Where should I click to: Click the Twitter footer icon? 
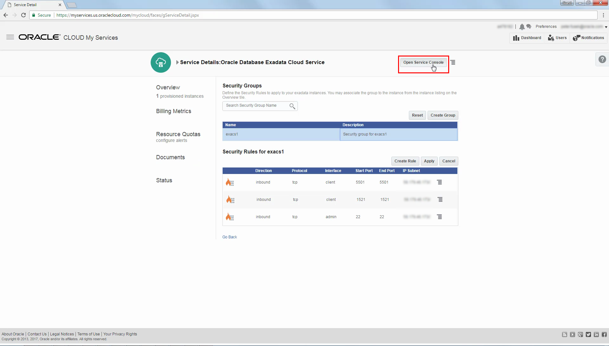click(x=588, y=335)
